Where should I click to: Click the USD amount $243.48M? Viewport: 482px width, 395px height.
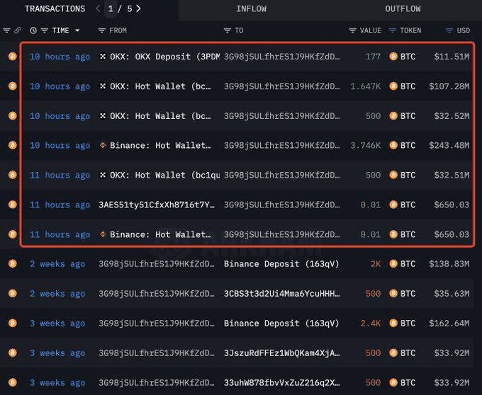[x=449, y=145]
